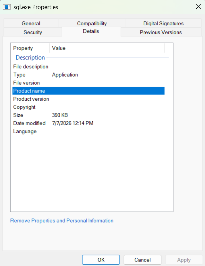The width and height of the screenshot is (205, 266).
Task: Open the Previous Versions tab
Action: pyautogui.click(x=161, y=32)
